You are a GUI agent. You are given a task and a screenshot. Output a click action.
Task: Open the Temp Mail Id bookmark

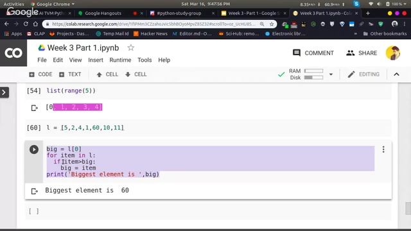112,33
